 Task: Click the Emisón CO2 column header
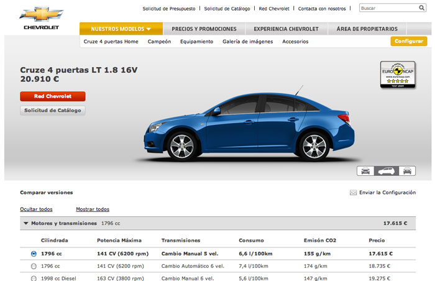(x=320, y=241)
